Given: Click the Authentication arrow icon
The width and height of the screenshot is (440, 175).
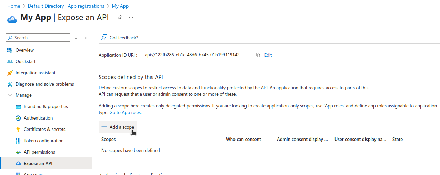Looking at the screenshot, I should (18, 118).
